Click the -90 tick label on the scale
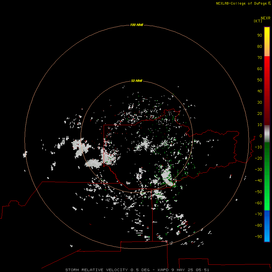 click(258, 237)
